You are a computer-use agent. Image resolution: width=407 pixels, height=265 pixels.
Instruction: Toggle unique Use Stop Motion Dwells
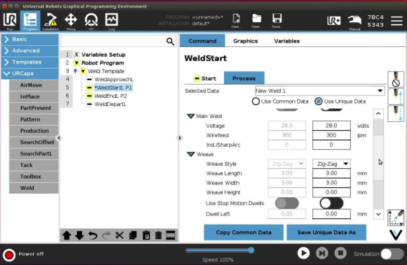[x=331, y=203]
